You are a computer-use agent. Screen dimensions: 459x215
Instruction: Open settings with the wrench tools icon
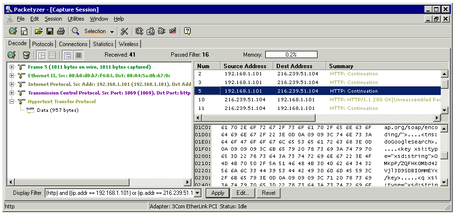click(x=124, y=31)
